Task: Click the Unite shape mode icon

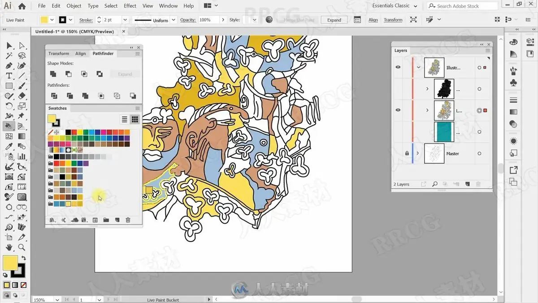Action: (x=53, y=74)
